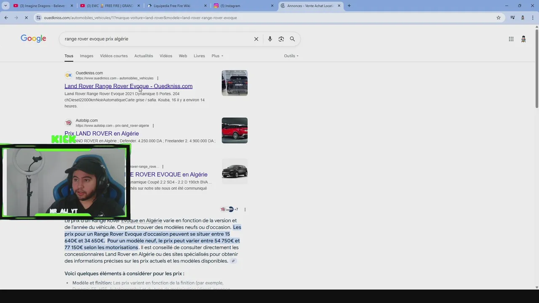Close the Liquipedia Free Fire Wiki tab
This screenshot has width=539, height=303.
click(x=205, y=6)
